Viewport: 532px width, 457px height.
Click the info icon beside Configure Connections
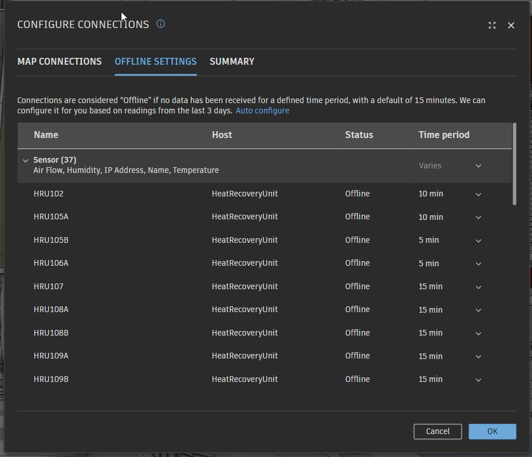click(x=160, y=24)
